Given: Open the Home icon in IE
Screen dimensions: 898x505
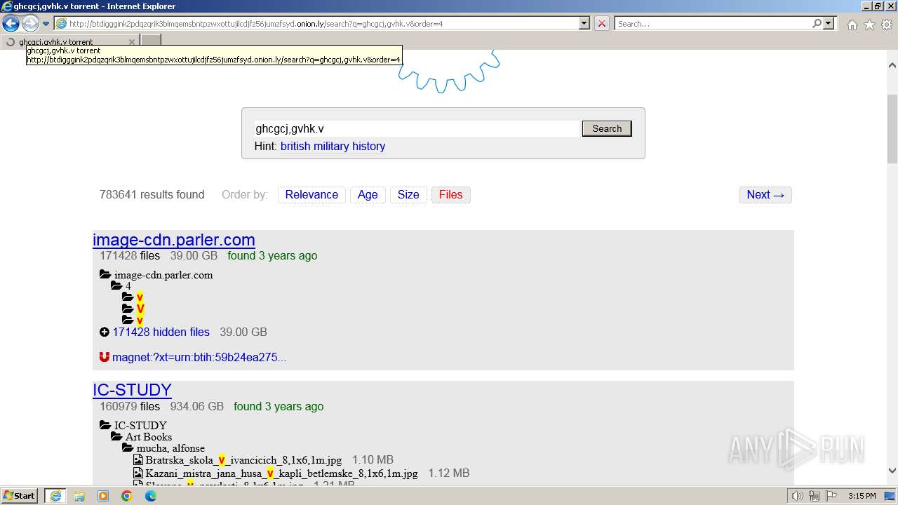Looking at the screenshot, I should point(852,25).
